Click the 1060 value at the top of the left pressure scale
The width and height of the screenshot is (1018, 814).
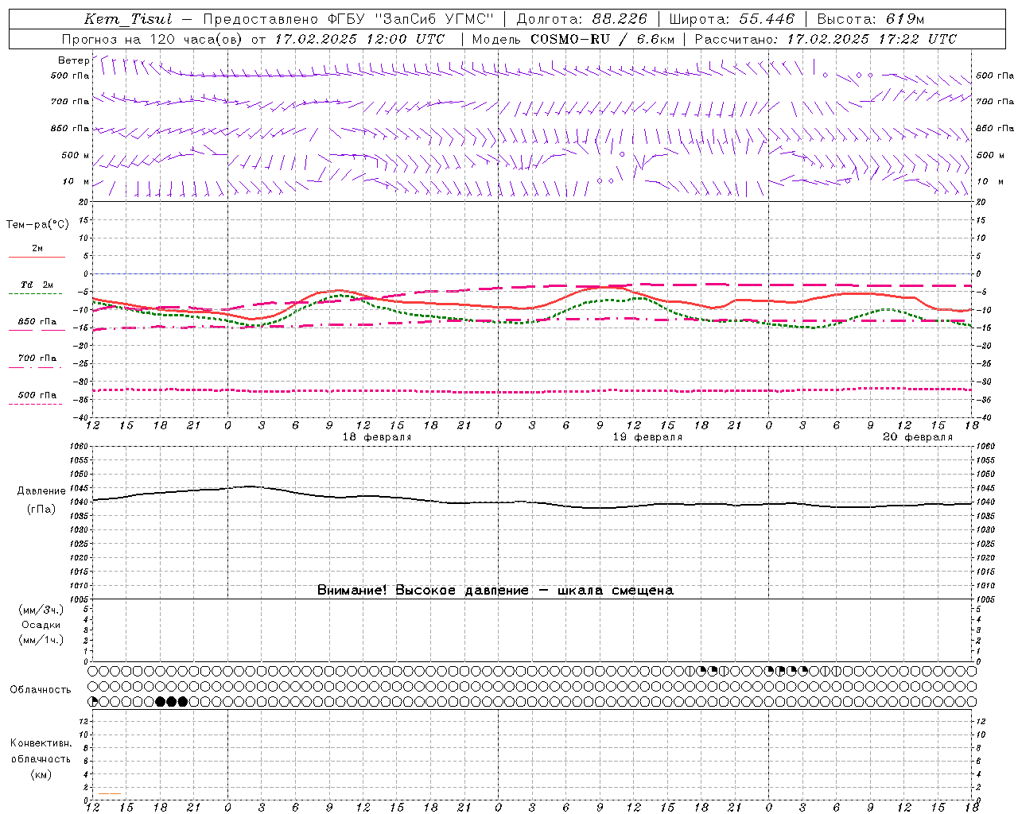coord(80,447)
